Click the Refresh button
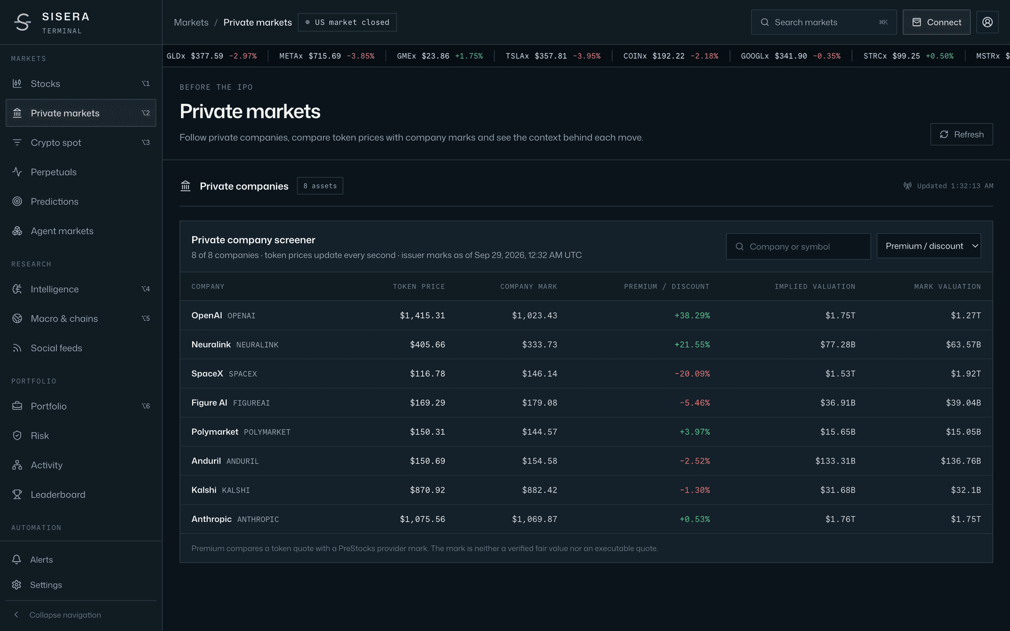Image resolution: width=1010 pixels, height=631 pixels. [961, 134]
